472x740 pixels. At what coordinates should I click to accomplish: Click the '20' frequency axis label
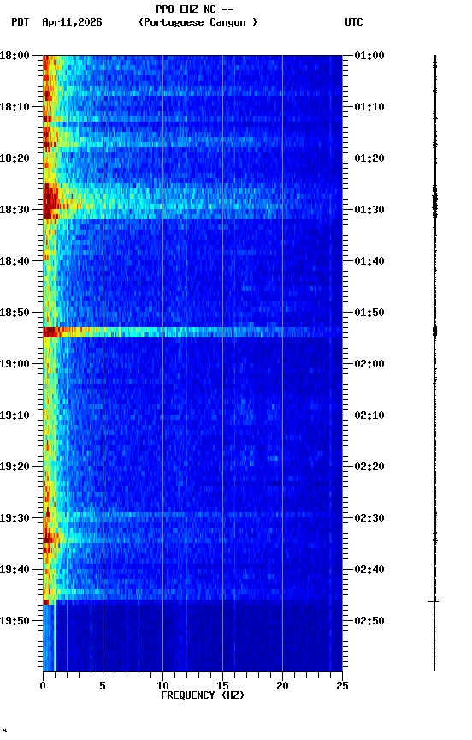tap(282, 686)
